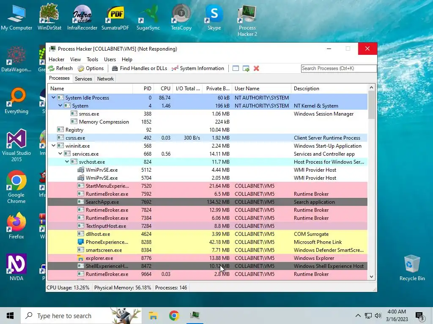Select WmiPrvSE.exe PID 5112 icon

(x=81, y=170)
